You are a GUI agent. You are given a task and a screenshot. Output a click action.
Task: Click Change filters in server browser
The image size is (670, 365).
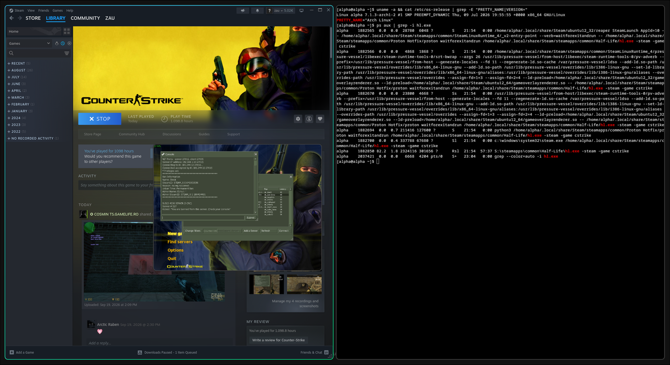(193, 230)
